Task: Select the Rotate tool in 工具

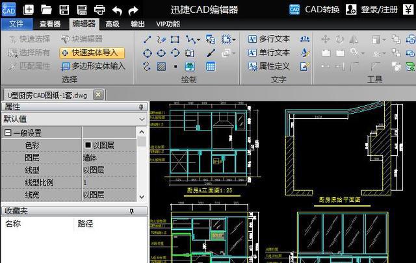Action: point(339,40)
